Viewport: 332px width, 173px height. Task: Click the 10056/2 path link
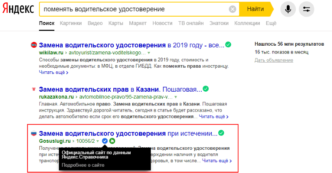85,141
